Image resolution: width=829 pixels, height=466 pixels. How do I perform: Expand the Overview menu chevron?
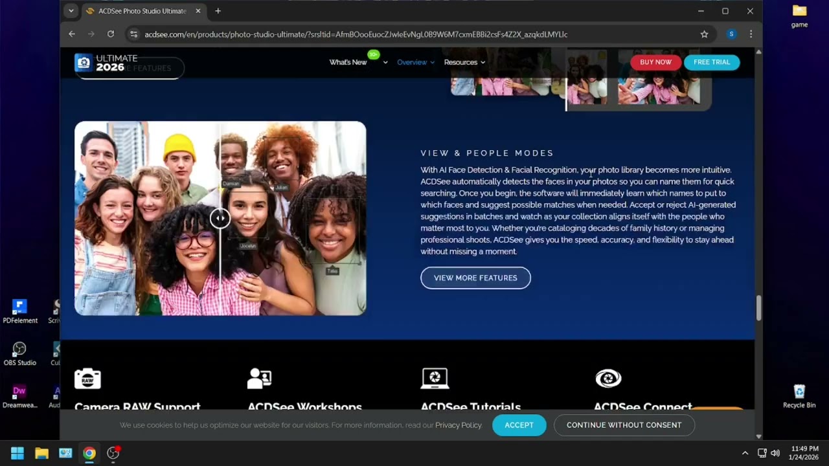[x=433, y=63]
